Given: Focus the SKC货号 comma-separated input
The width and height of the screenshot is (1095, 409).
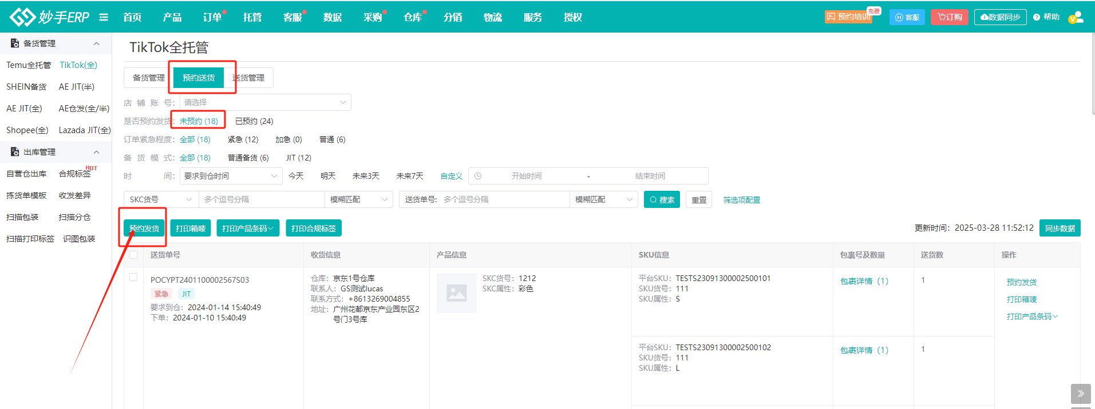Looking at the screenshot, I should 262,199.
